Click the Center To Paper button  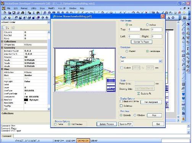[x=141, y=42]
